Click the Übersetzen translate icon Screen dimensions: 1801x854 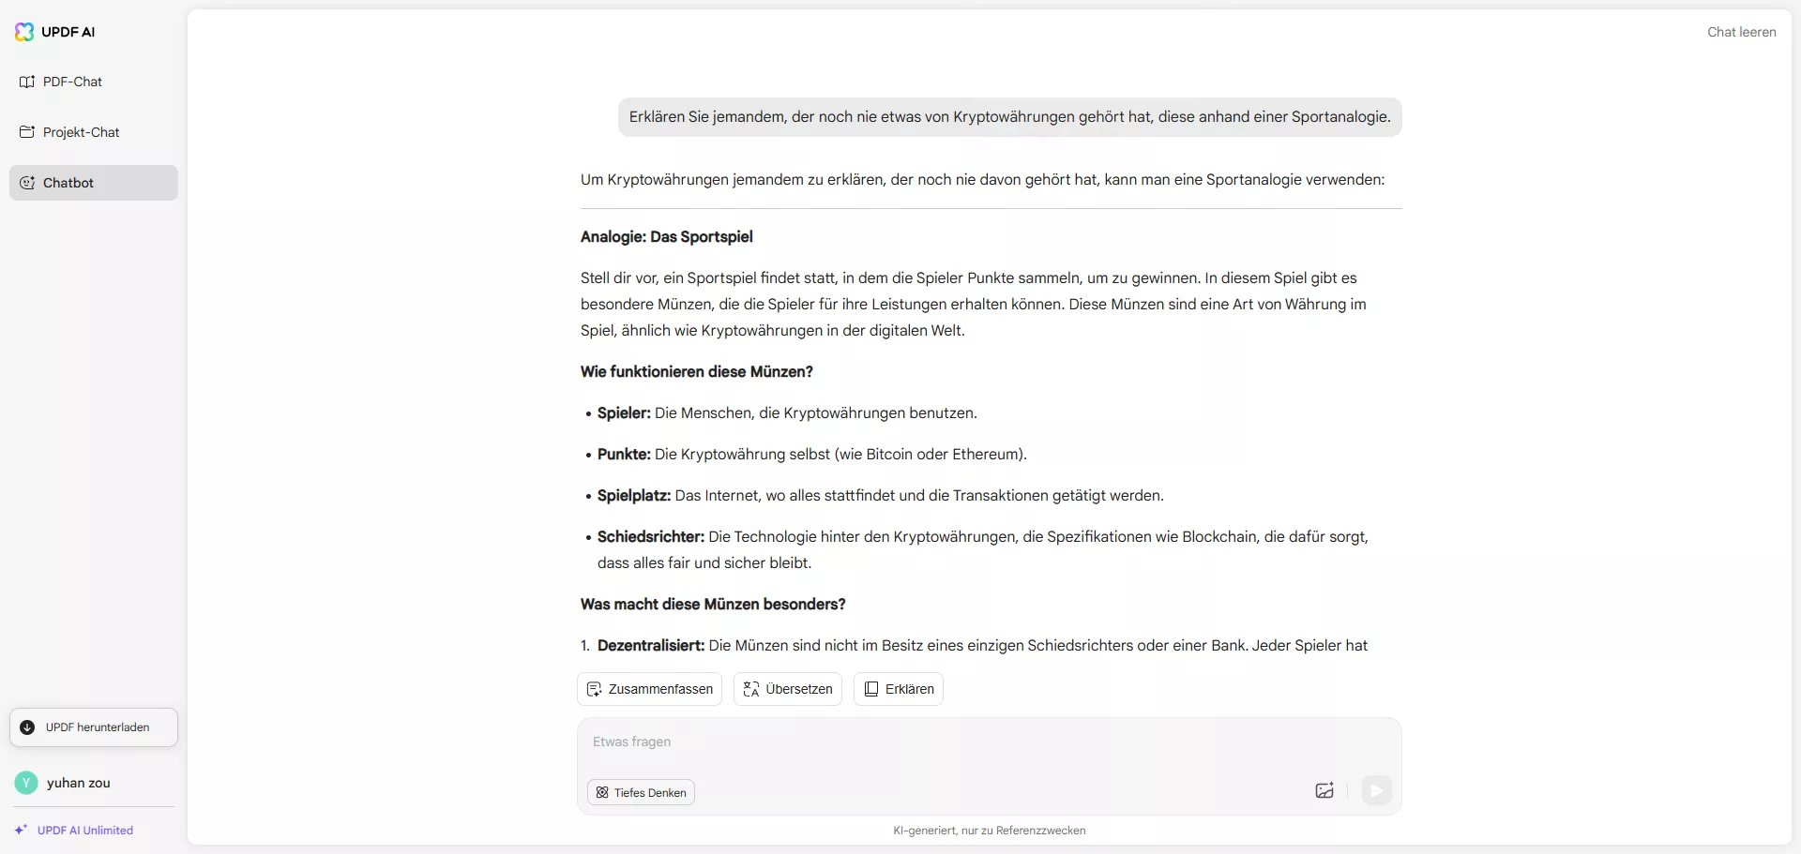[x=751, y=689]
